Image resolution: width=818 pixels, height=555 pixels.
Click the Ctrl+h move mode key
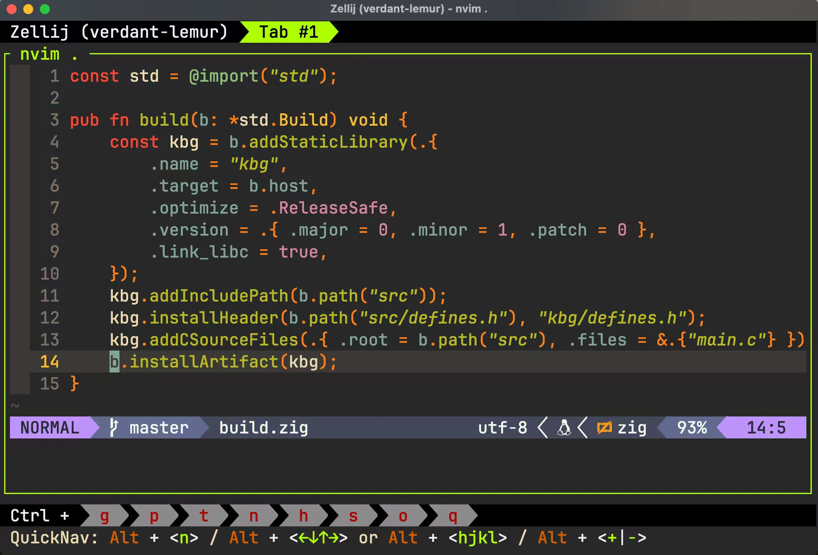pyautogui.click(x=304, y=516)
